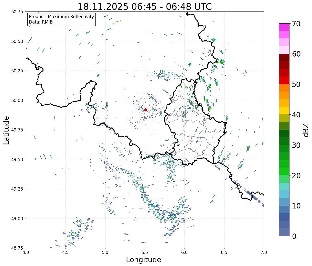This screenshot has height=266, width=312.
Task: Click the latitude tick label 49.25
Action: (x=17, y=189)
